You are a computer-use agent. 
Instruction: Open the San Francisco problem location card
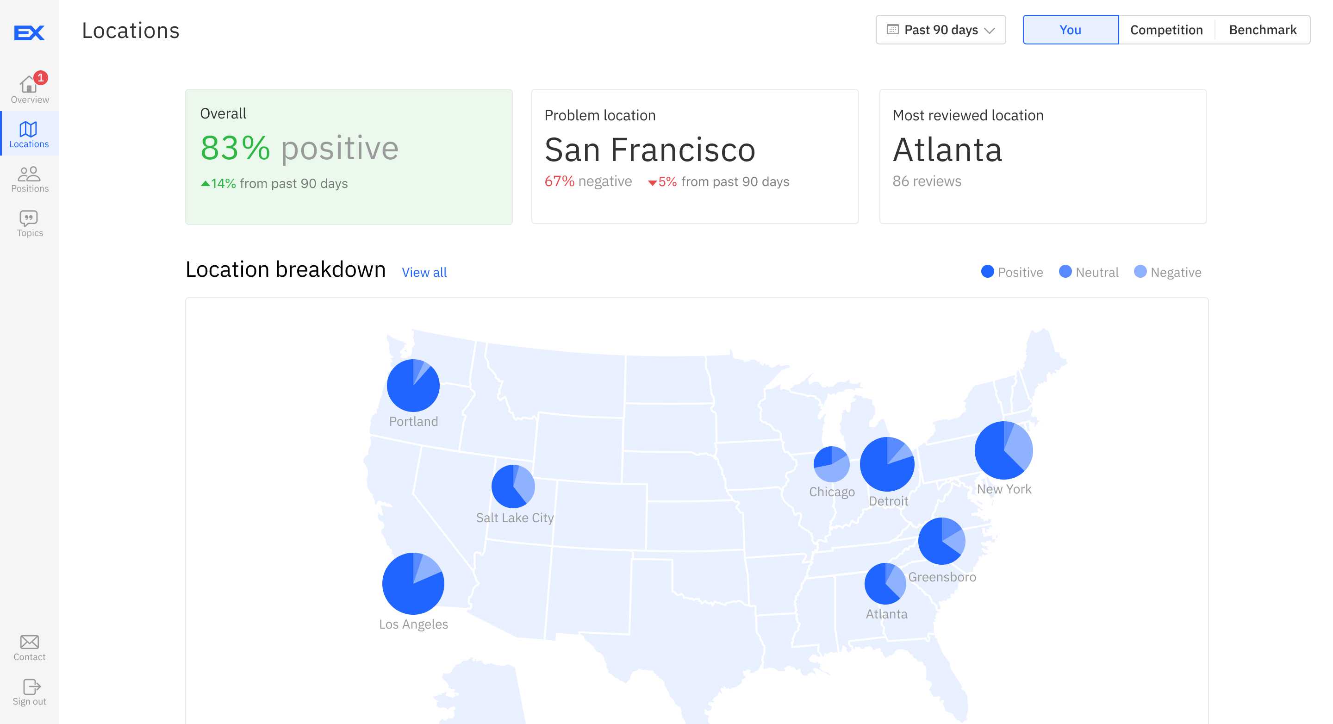pos(694,156)
